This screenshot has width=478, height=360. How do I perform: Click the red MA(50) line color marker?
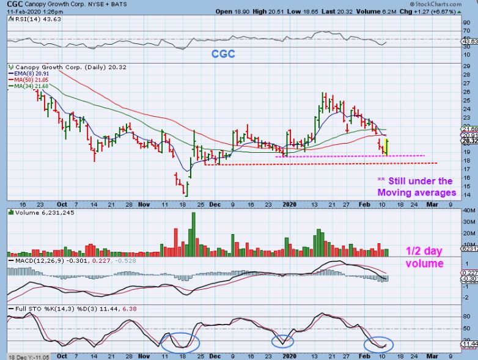click(11, 80)
